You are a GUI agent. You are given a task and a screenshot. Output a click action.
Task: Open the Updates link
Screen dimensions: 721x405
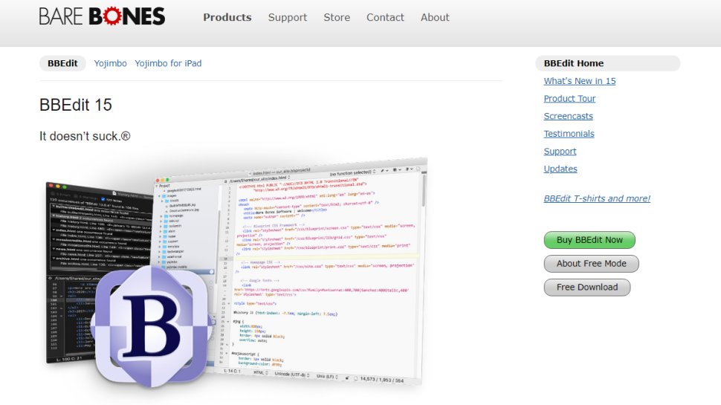[560, 169]
